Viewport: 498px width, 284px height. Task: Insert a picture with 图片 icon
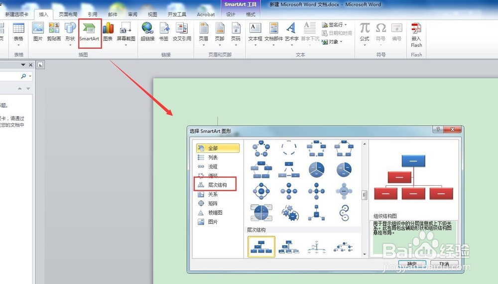point(38,32)
